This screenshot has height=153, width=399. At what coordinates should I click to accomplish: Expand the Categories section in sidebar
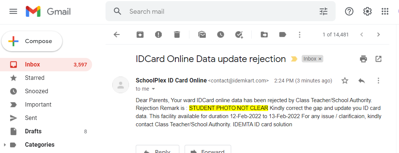[4, 145]
